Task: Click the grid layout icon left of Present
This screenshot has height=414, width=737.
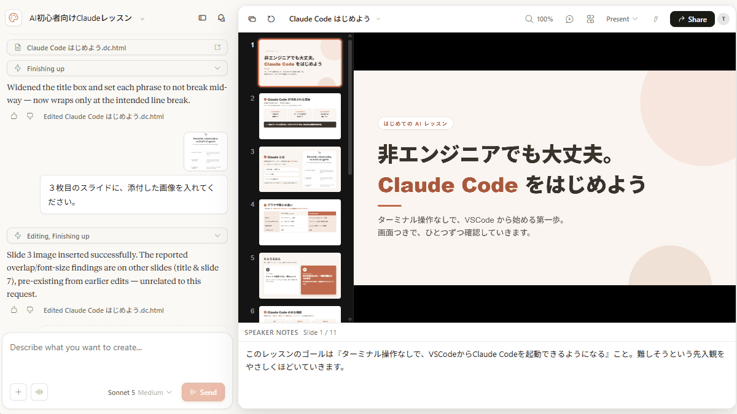Action: [590, 19]
